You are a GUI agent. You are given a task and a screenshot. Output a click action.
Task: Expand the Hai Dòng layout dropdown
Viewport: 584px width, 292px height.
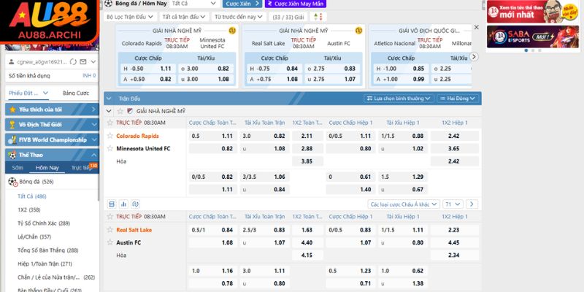456,98
